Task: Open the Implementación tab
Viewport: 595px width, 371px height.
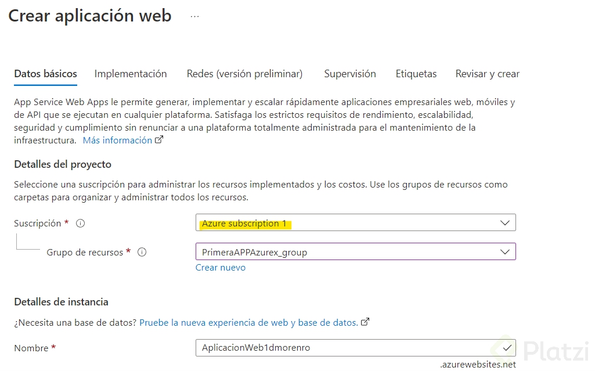Action: [x=131, y=74]
